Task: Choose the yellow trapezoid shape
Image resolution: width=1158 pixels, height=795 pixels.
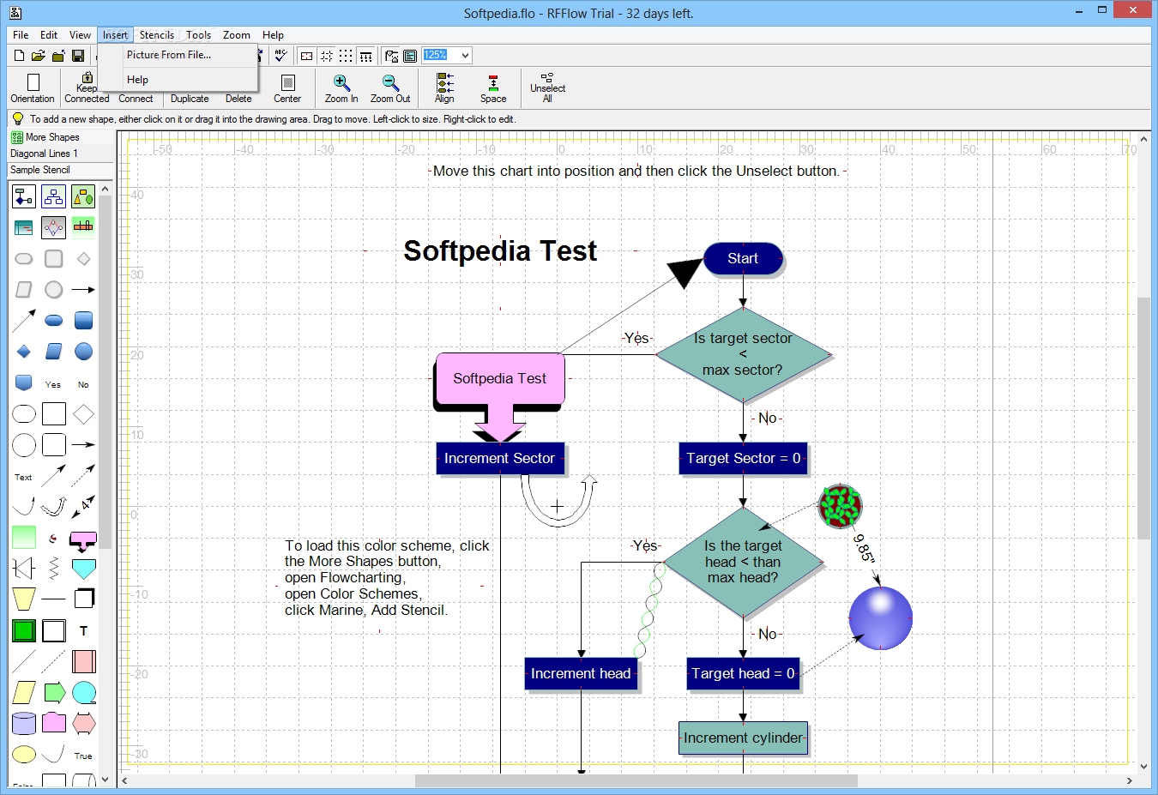Action: click(24, 599)
